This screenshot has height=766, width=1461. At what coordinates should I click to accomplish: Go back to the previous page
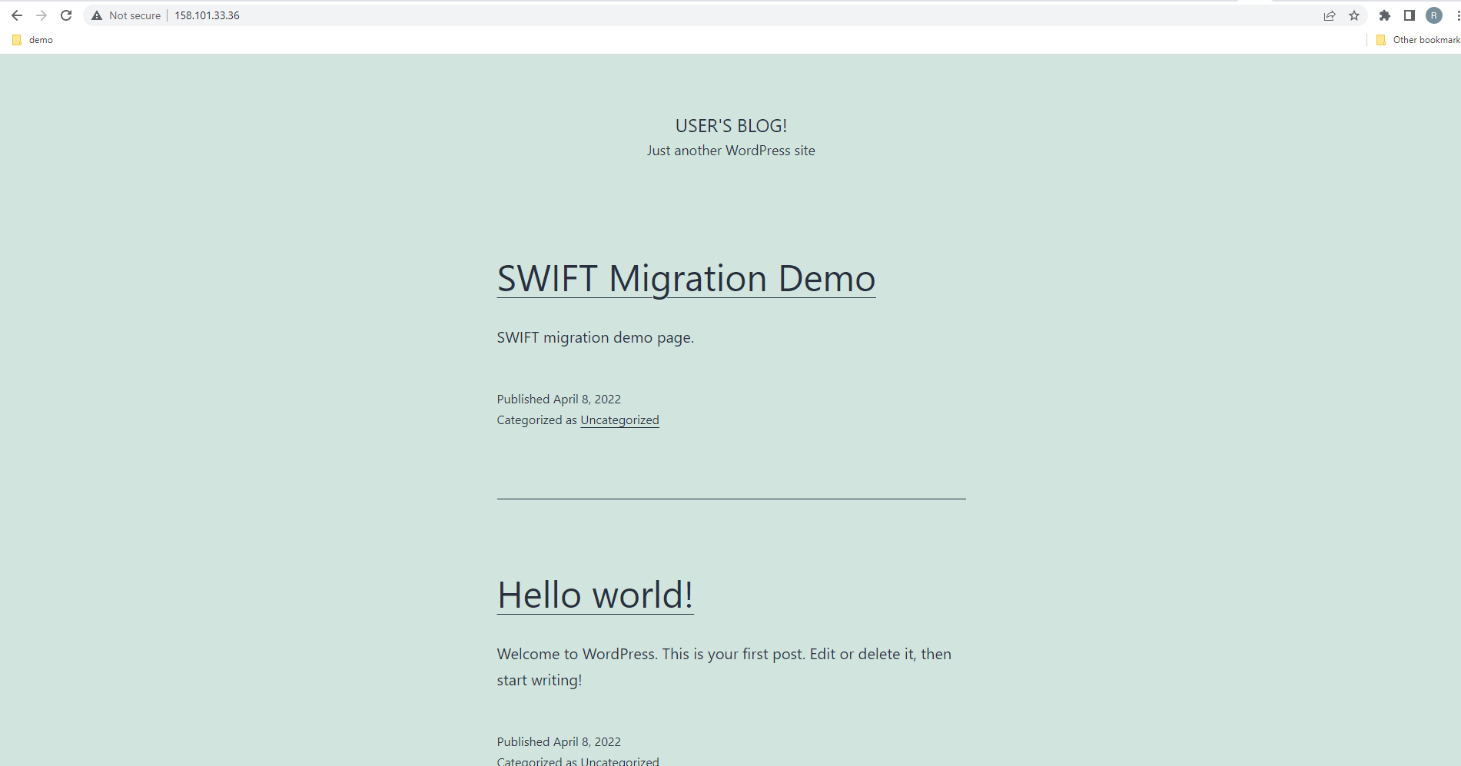(x=17, y=15)
